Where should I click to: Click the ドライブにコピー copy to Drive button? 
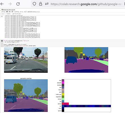click(x=17, y=14)
